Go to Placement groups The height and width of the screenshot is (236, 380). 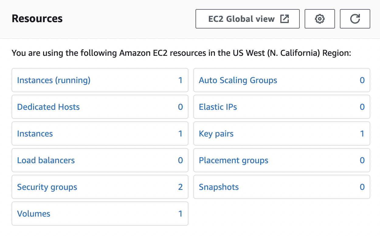[233, 160]
